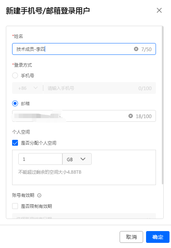Click the GB dropdown chevron arrow
Image resolution: width=171 pixels, height=248 pixels.
pos(83,159)
